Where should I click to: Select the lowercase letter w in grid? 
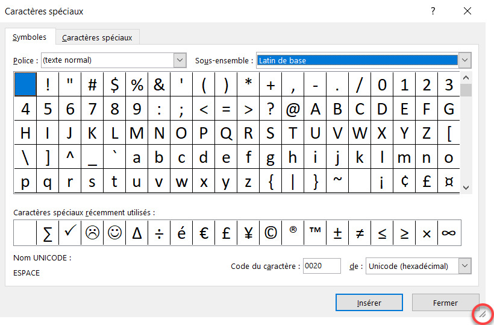(x=181, y=181)
